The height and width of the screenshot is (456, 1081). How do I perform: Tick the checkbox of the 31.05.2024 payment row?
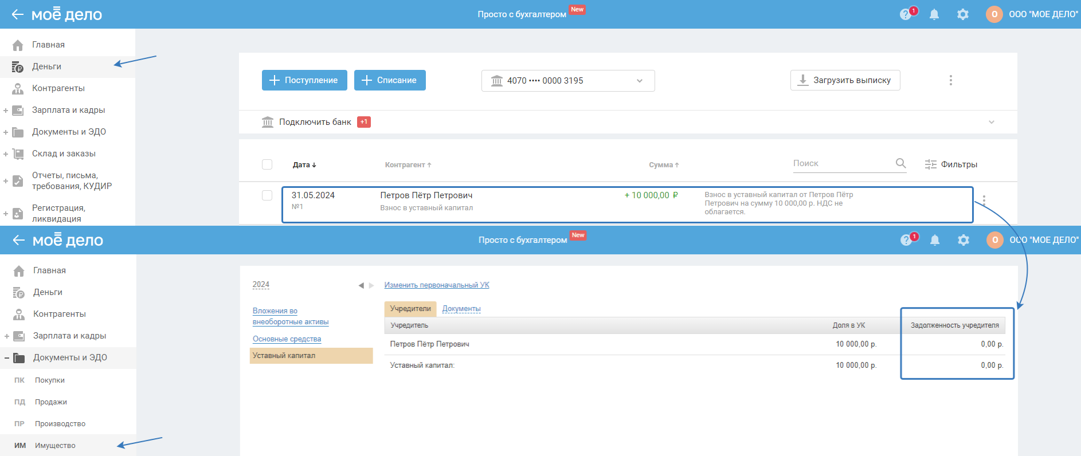click(267, 195)
